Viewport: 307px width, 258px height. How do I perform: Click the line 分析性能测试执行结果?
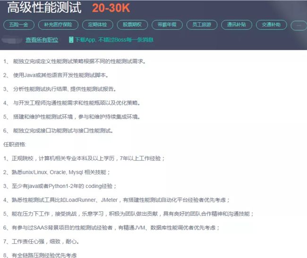click(60, 89)
